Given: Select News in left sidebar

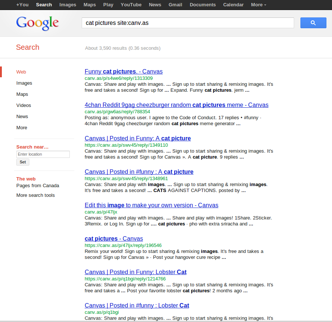Looking at the screenshot, I should [x=22, y=117].
